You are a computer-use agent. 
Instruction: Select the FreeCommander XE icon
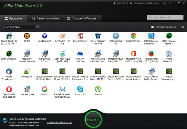click(x=116, y=36)
